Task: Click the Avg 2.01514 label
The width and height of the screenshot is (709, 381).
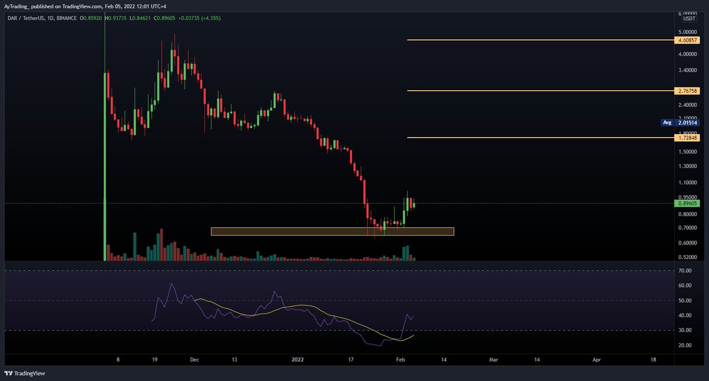Action: pyautogui.click(x=680, y=123)
